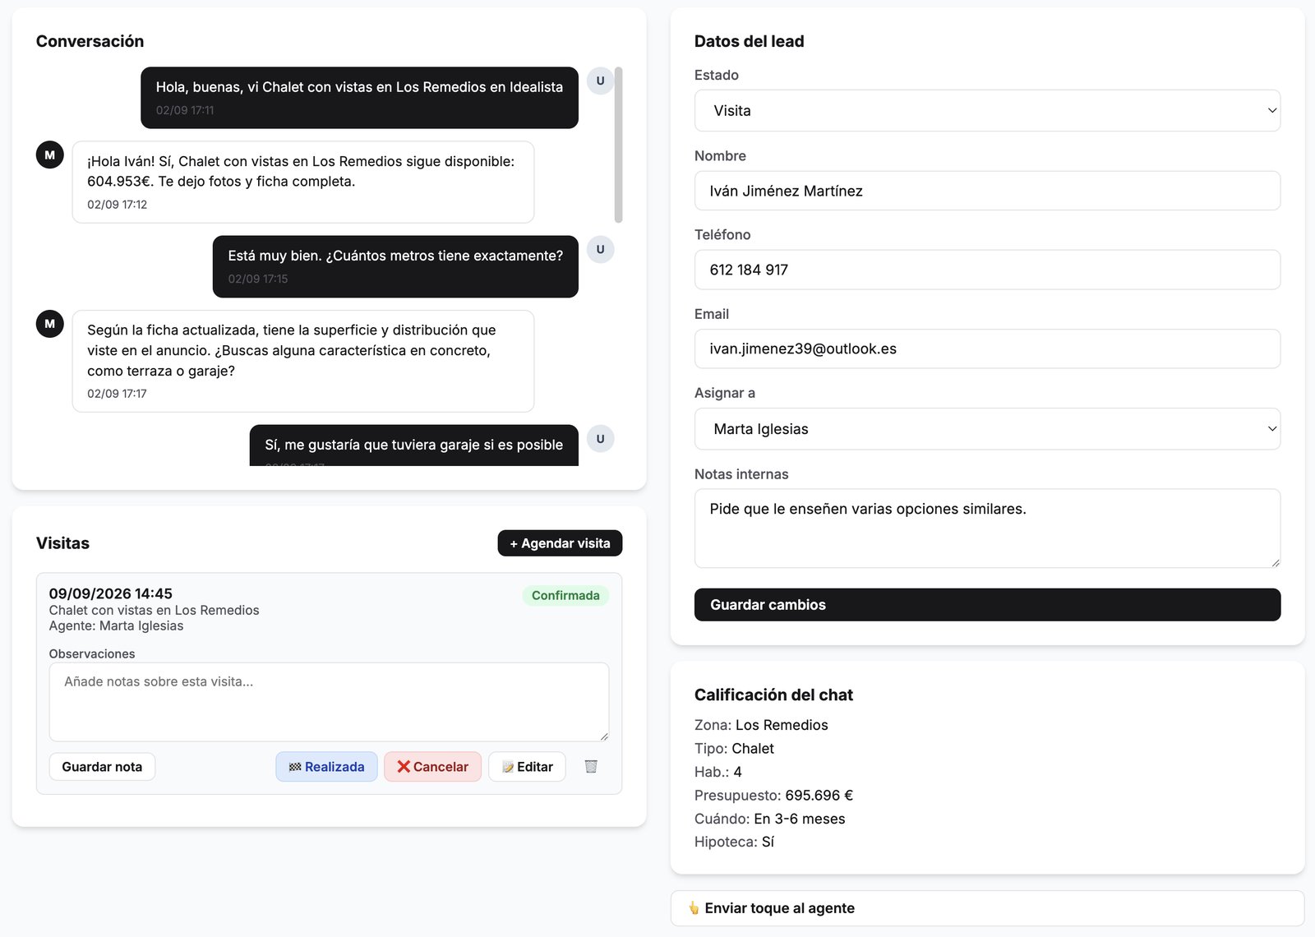
Task: Click into the Email field
Action: 987,348
